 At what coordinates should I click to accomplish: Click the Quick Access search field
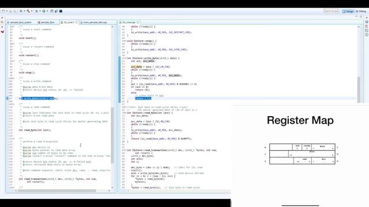331,11
